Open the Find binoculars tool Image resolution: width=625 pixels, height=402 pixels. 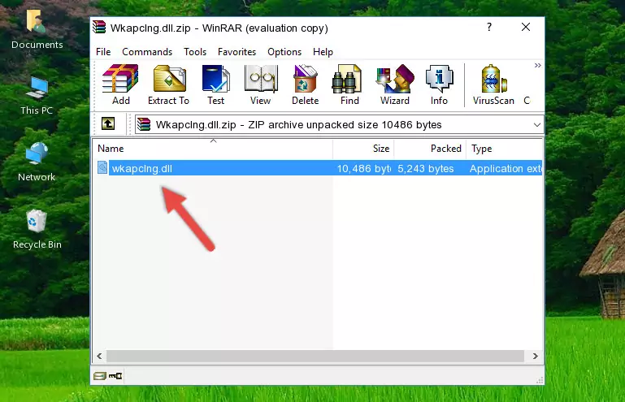click(x=349, y=84)
